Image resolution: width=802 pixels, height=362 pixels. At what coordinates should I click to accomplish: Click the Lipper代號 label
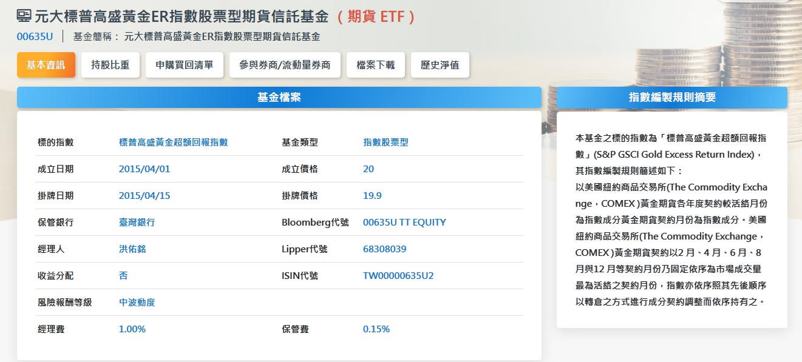305,249
